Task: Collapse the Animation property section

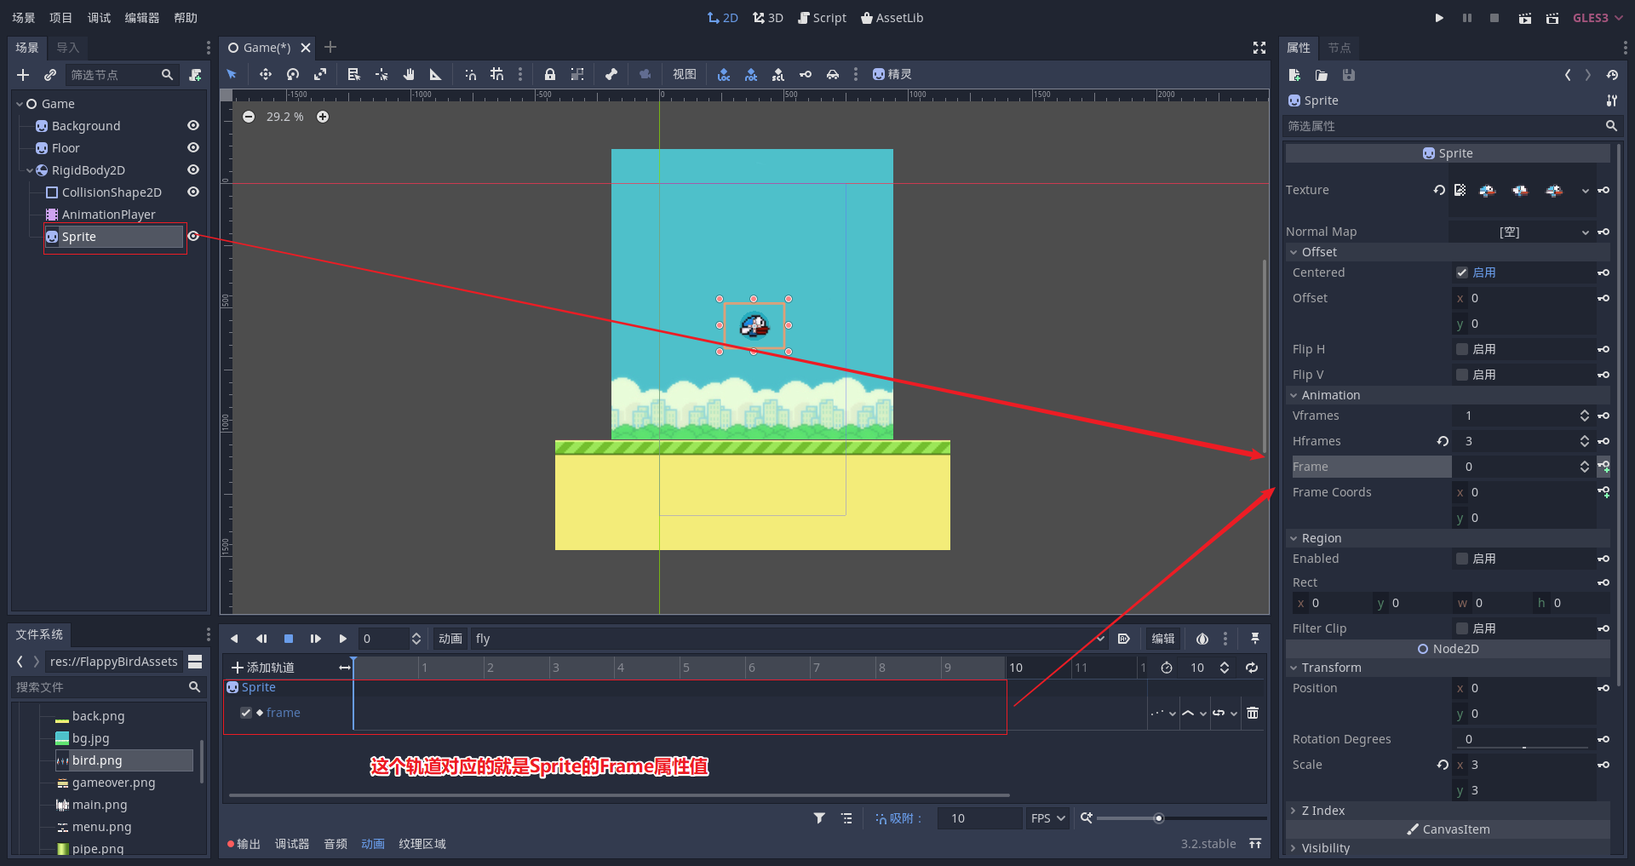Action: 1294,395
